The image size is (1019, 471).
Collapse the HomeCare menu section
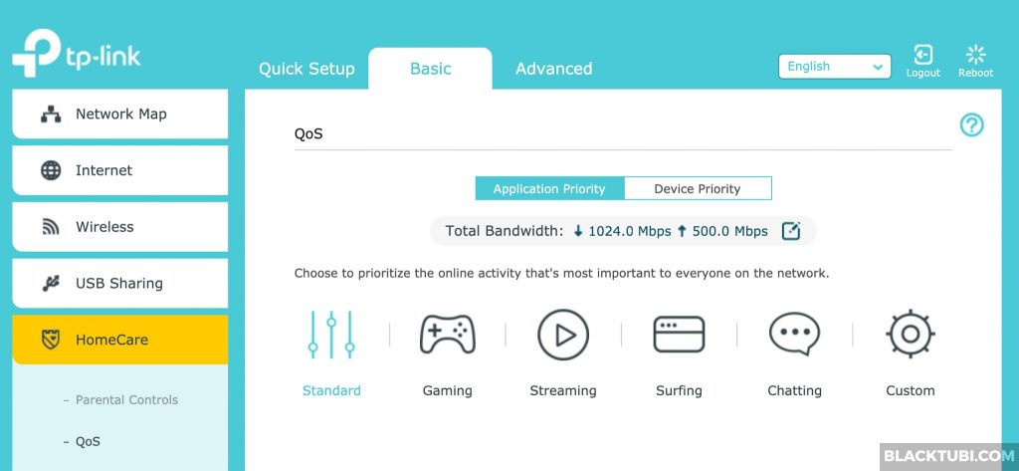(x=120, y=340)
